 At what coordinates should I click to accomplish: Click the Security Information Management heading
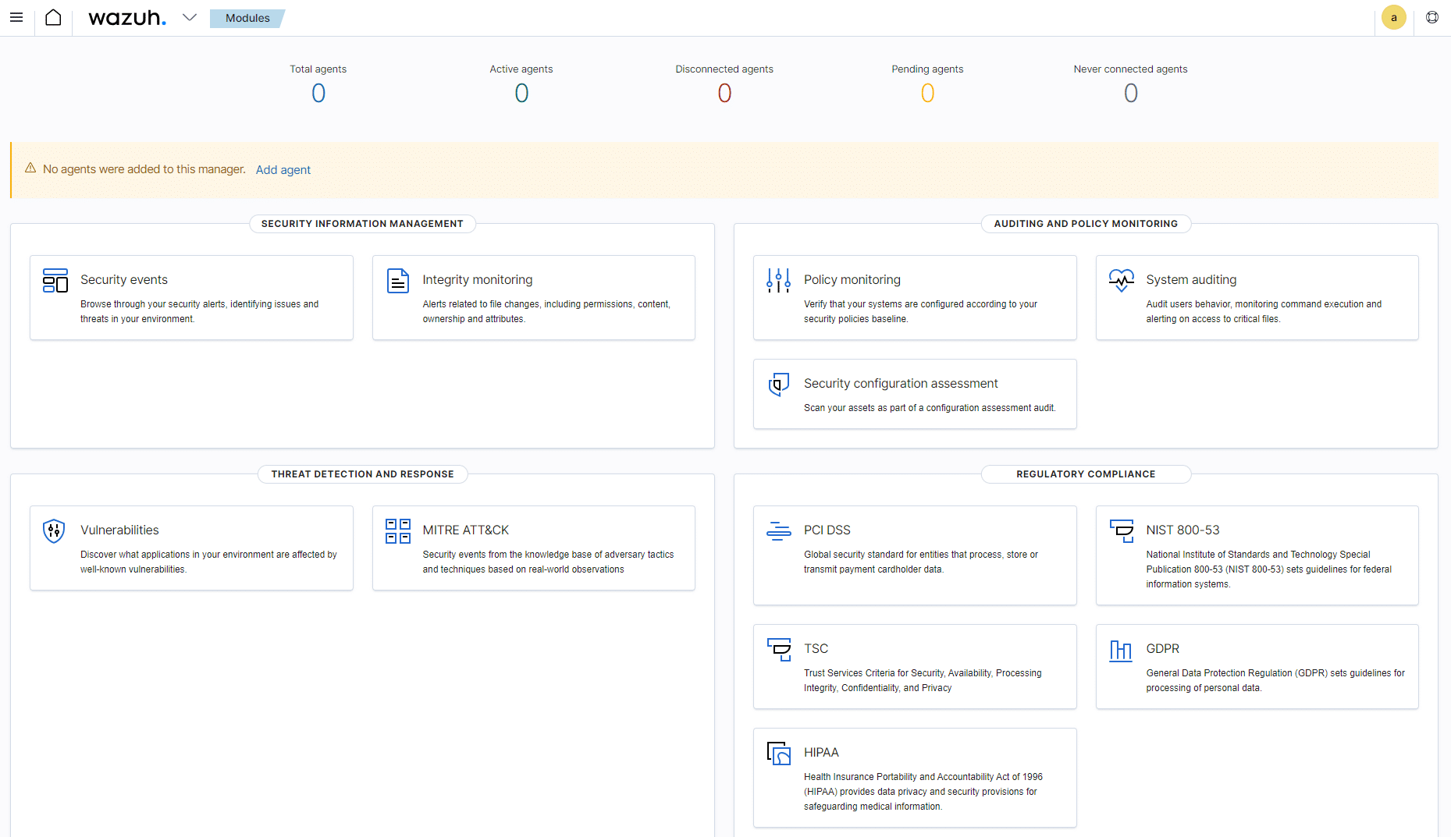(362, 224)
